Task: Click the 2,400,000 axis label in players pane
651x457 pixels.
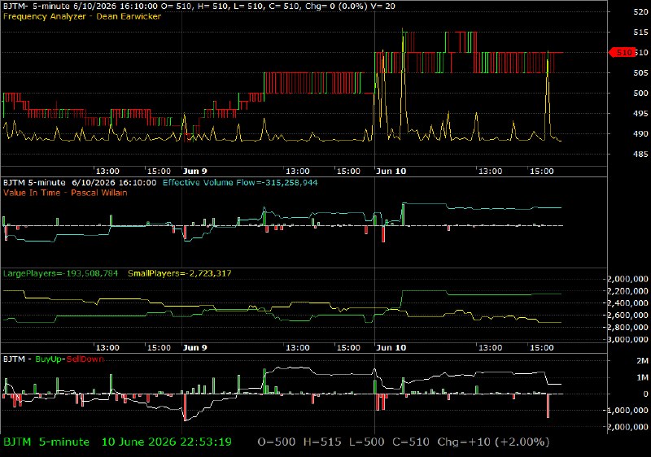Action: pos(627,303)
